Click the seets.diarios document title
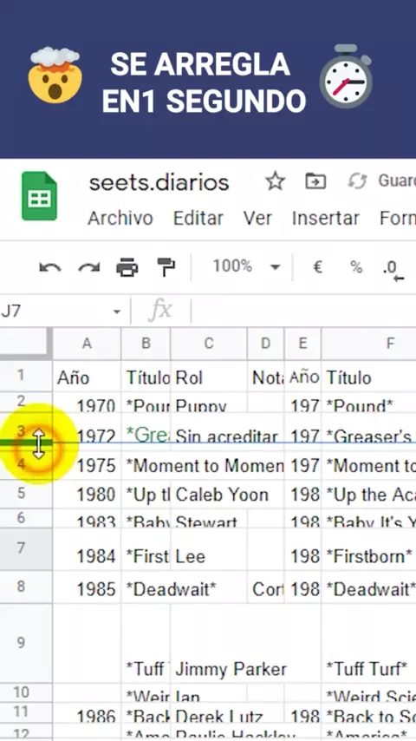This screenshot has height=741, width=416. click(159, 182)
